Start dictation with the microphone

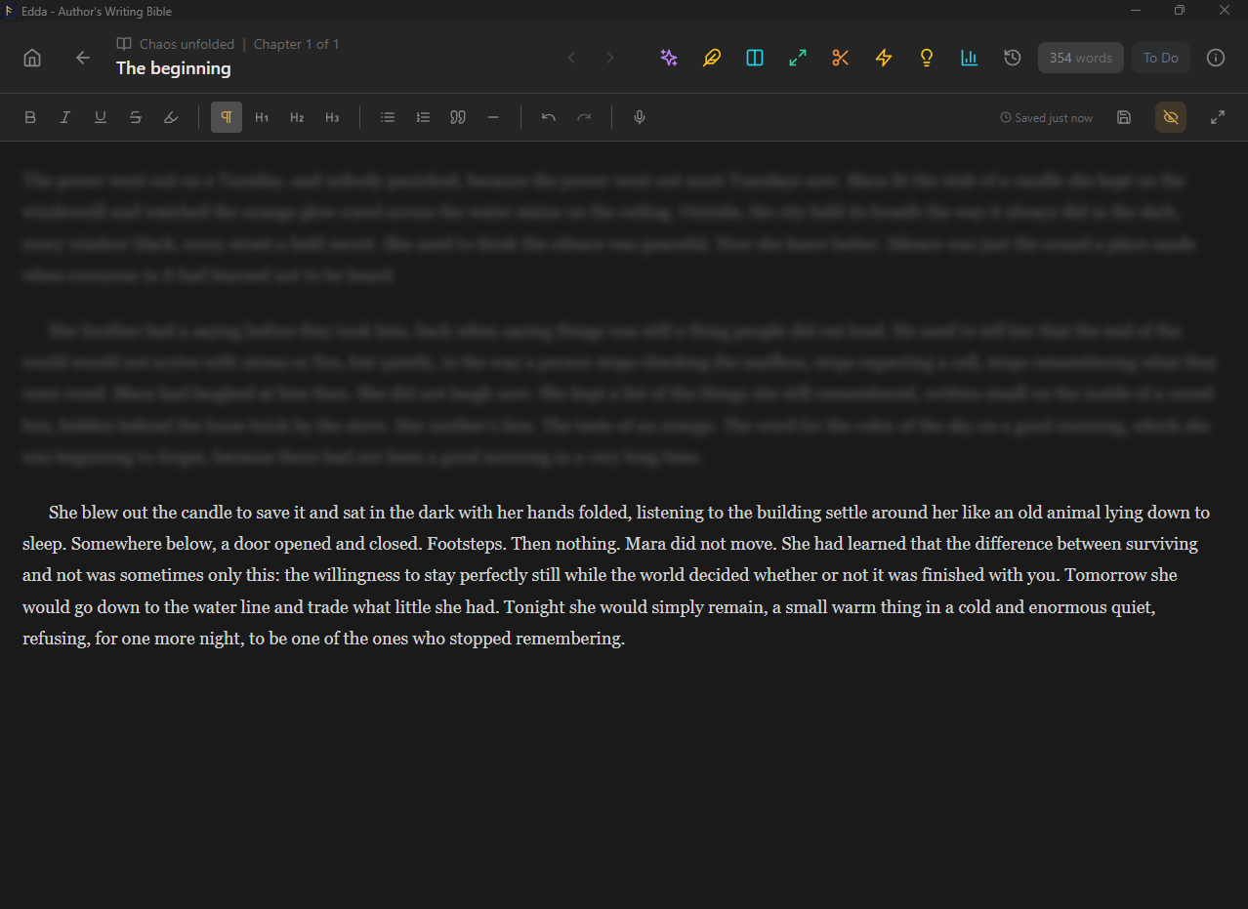click(640, 117)
